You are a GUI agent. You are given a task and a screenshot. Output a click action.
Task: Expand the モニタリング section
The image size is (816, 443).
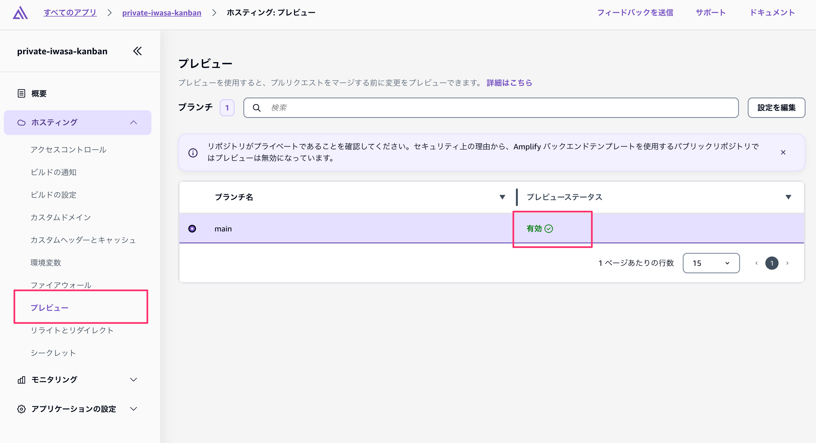click(x=134, y=380)
